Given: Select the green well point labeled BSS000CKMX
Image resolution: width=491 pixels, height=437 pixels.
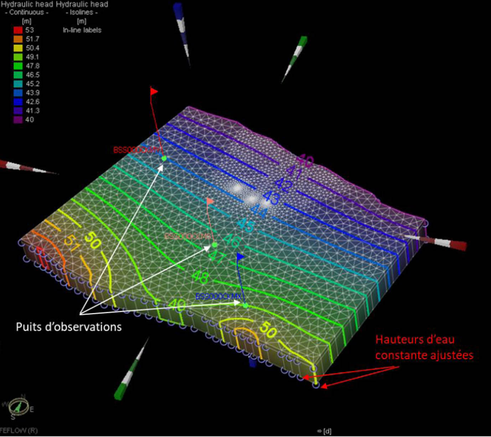Looking at the screenshot, I should 245,306.
